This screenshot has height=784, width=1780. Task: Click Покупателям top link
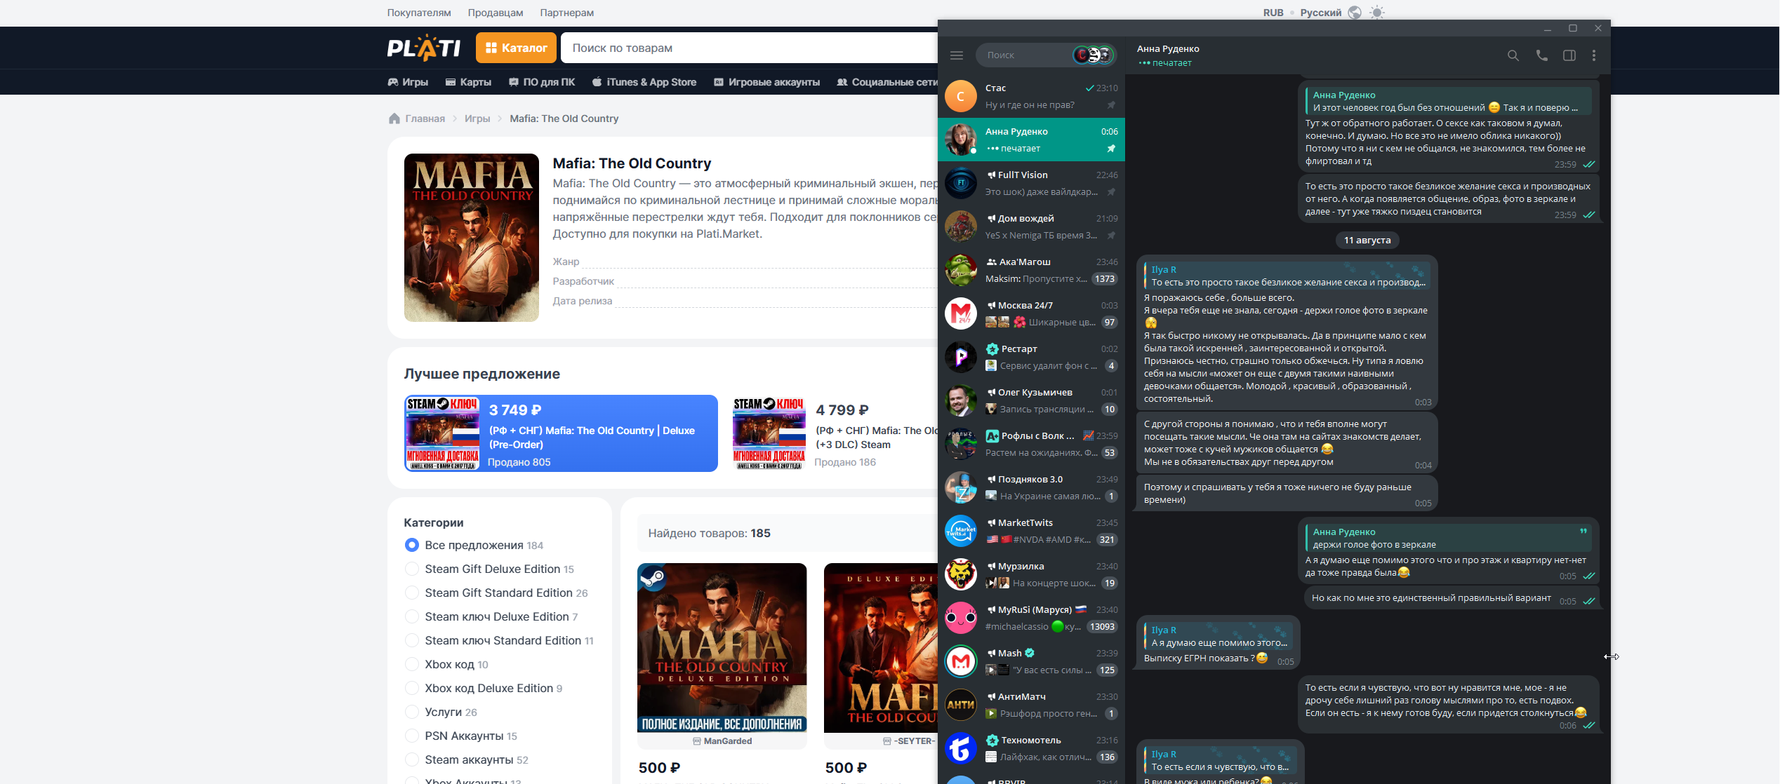coord(419,13)
